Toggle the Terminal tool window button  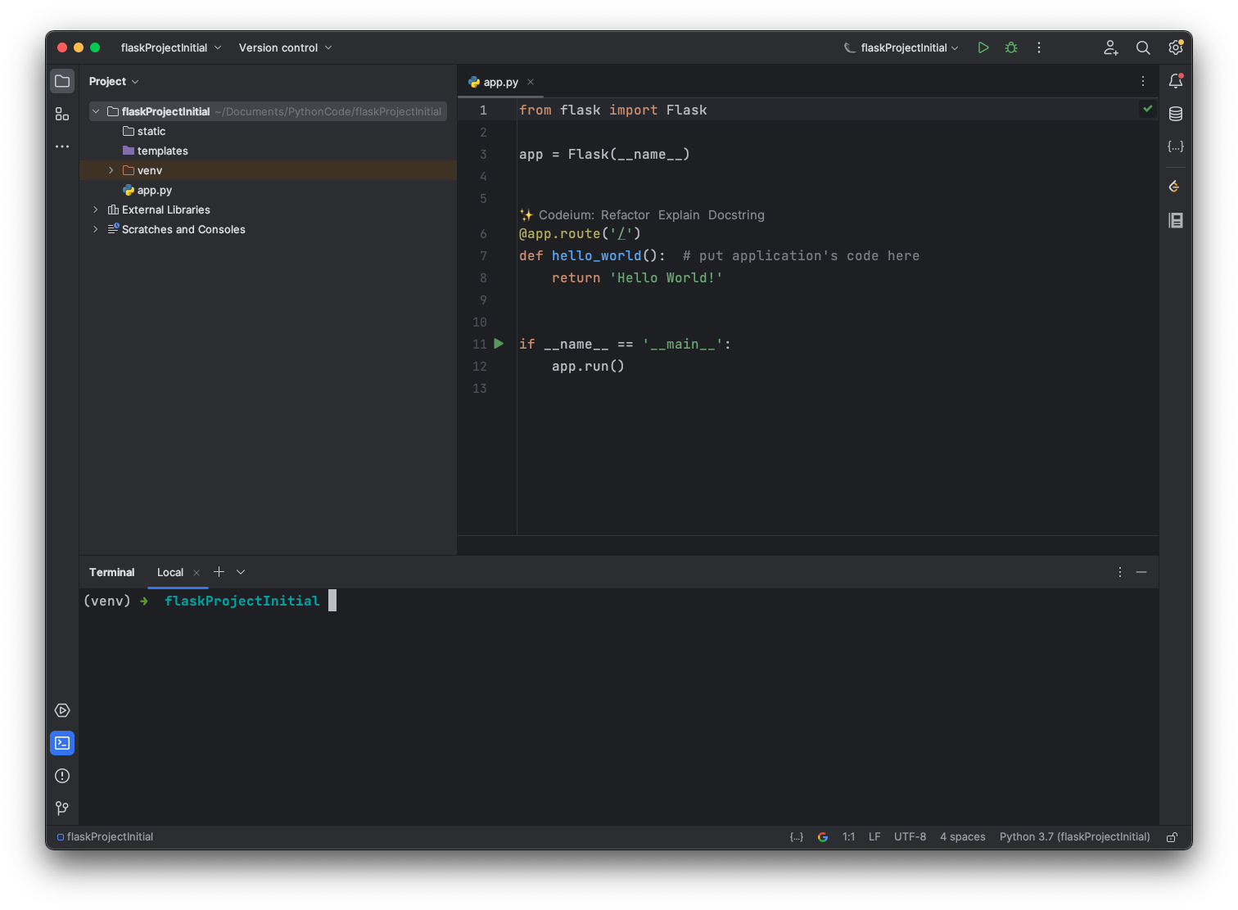[62, 743]
